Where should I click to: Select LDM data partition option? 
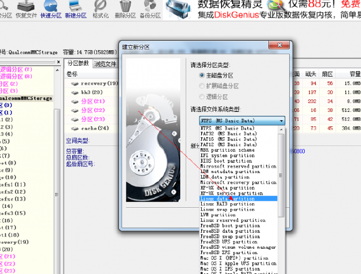click(x=238, y=177)
